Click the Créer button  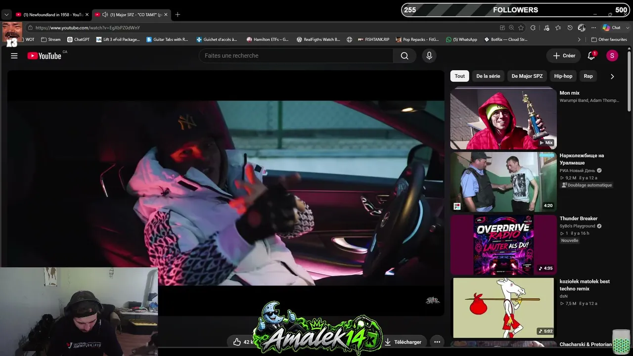tap(564, 56)
